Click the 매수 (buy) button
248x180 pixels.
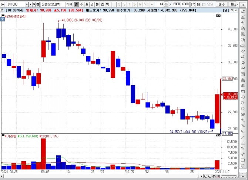(222, 4)
